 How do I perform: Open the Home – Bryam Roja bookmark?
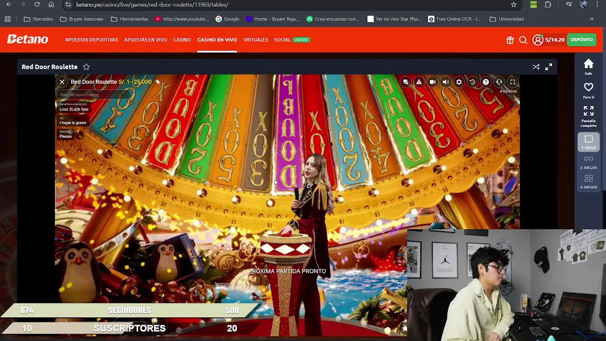[273, 19]
